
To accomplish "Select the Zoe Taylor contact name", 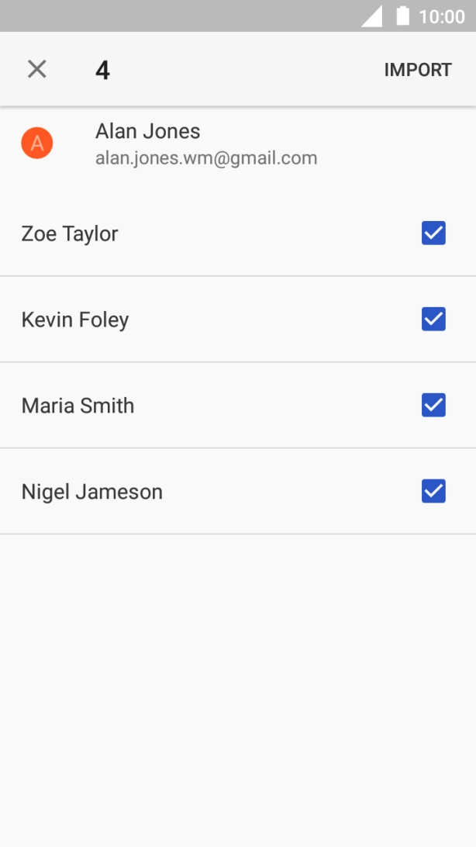I will [x=70, y=233].
